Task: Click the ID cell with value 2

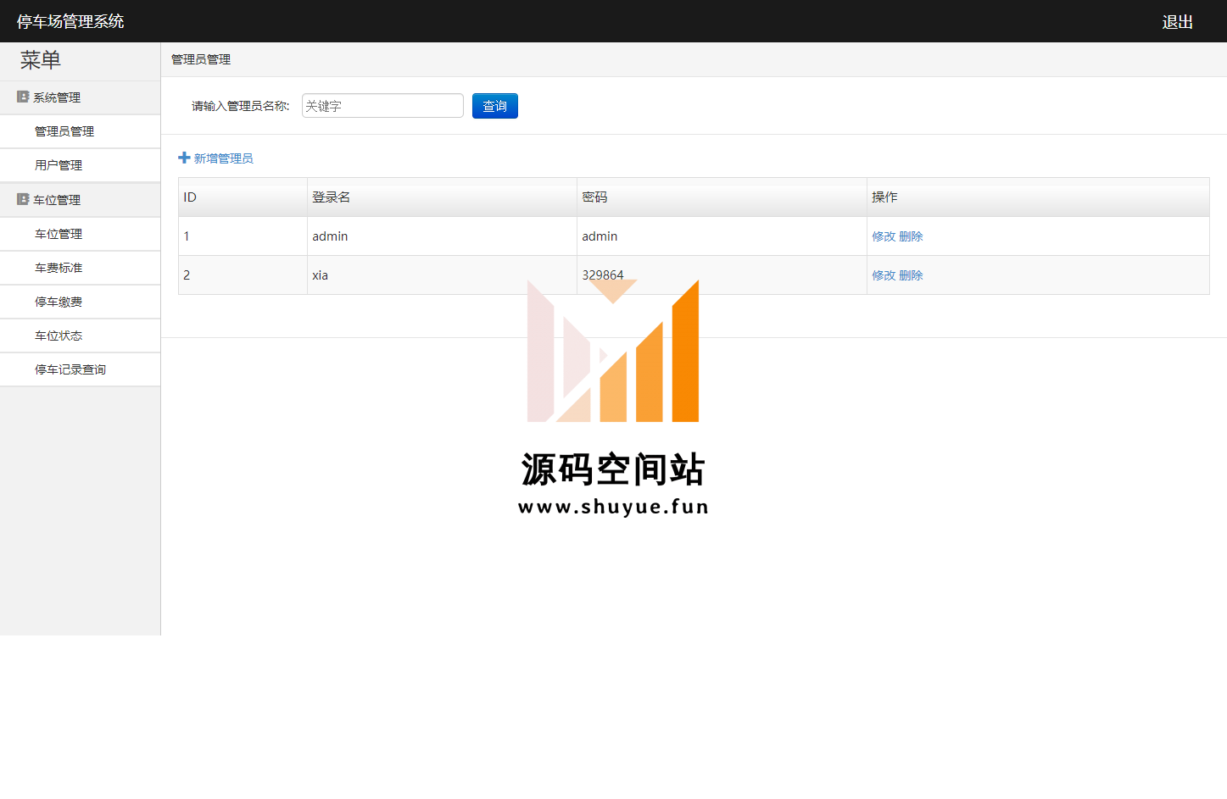Action: [243, 275]
